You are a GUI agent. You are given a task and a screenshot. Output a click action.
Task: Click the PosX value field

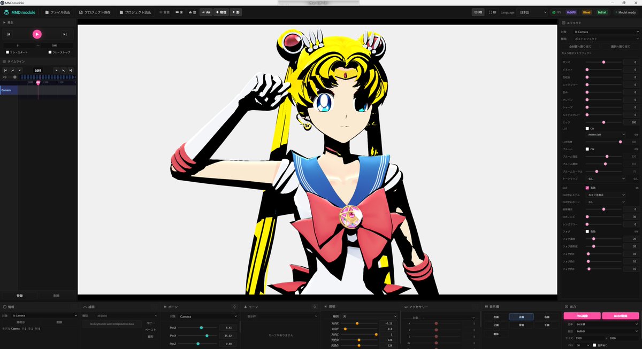pos(228,328)
